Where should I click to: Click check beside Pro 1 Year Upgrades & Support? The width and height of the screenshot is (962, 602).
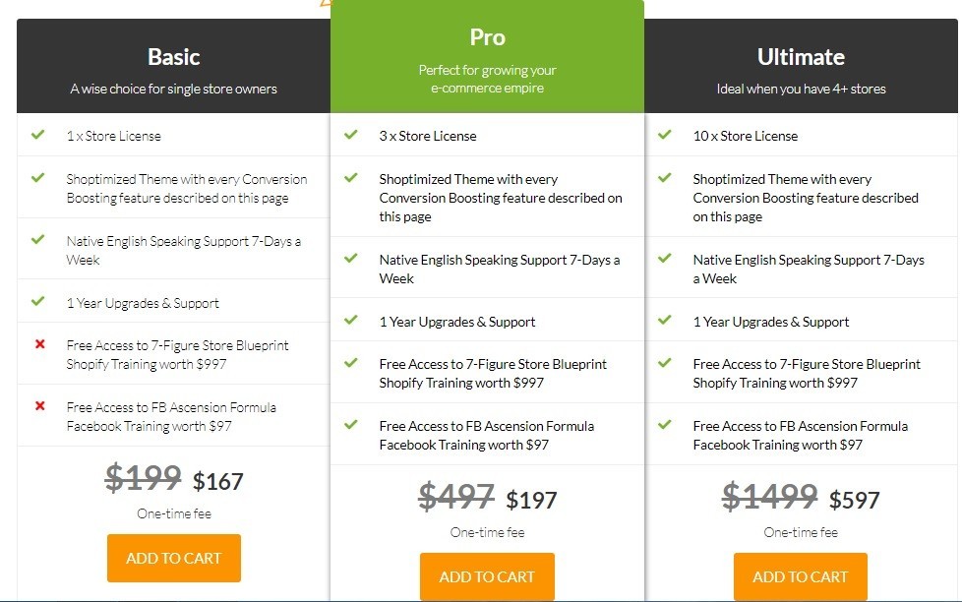351,320
